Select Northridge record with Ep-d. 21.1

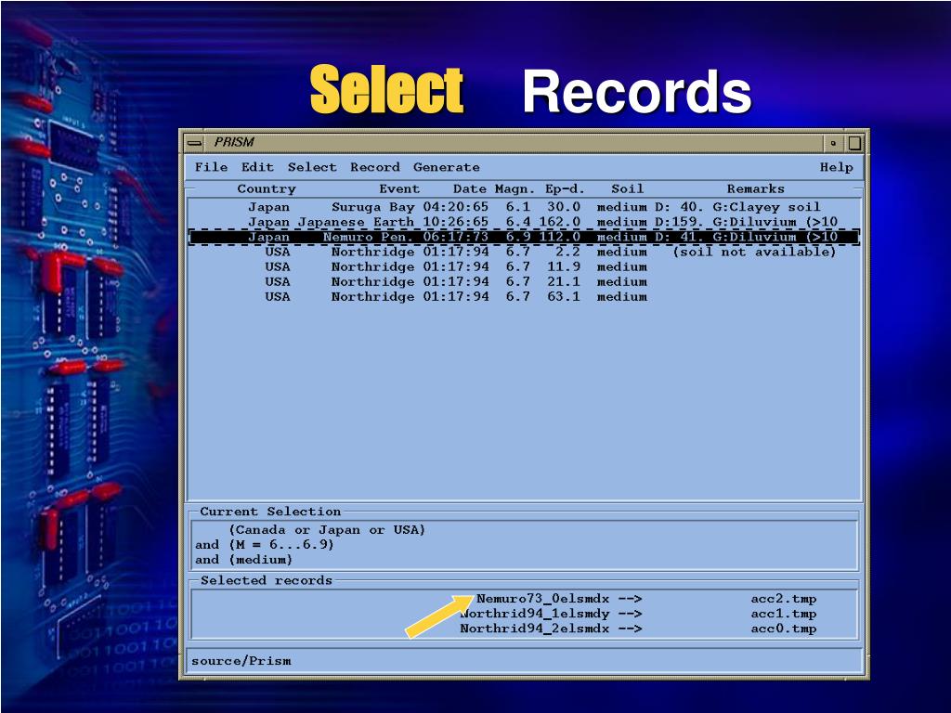tap(524, 282)
